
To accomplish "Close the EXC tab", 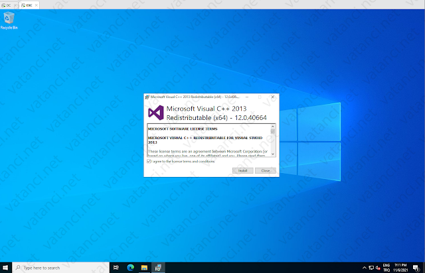I will 37,5.
